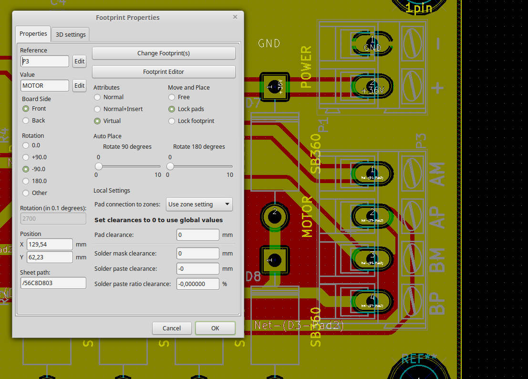Click D8 square pad 1
The height and width of the screenshot is (379, 528).
(275, 260)
